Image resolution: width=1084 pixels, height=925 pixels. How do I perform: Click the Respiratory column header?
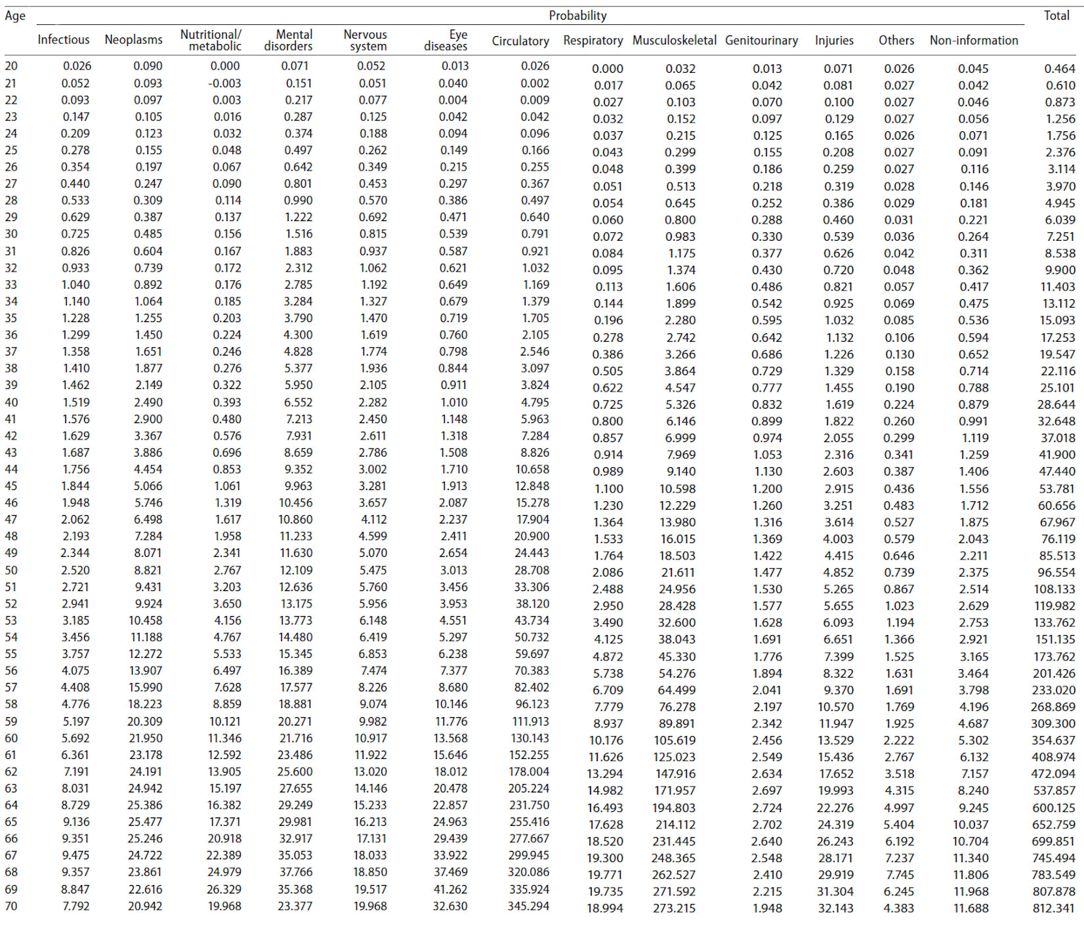click(x=593, y=41)
